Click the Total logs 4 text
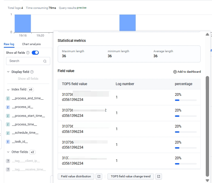The height and width of the screenshot is (183, 212). click(15, 8)
